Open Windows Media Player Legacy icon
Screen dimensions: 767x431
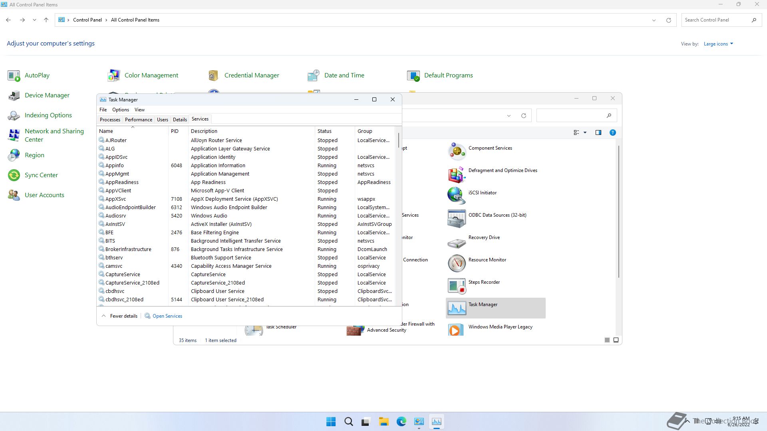457,329
